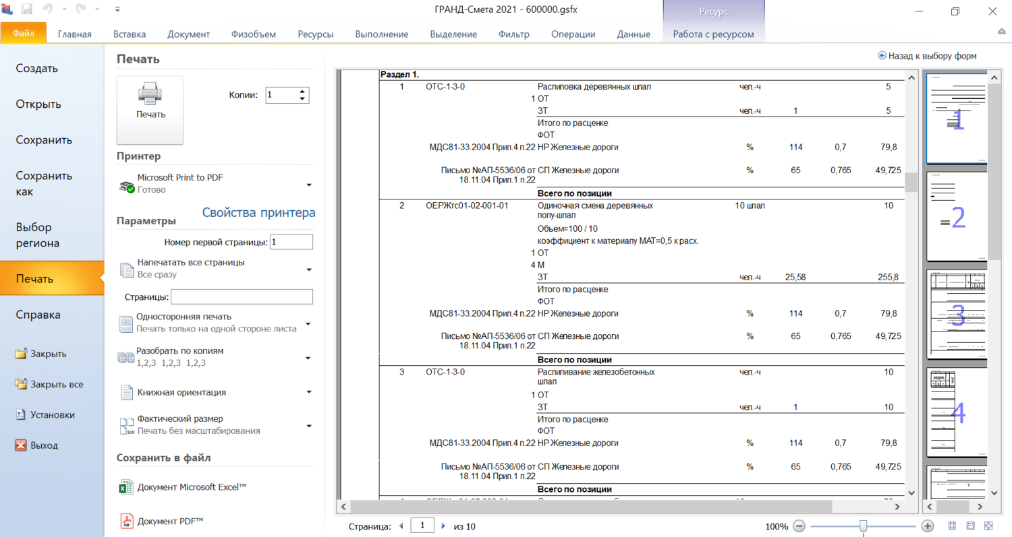Go to Назад к выбору форм
Viewport: 1012px width, 537px height.
pyautogui.click(x=932, y=56)
